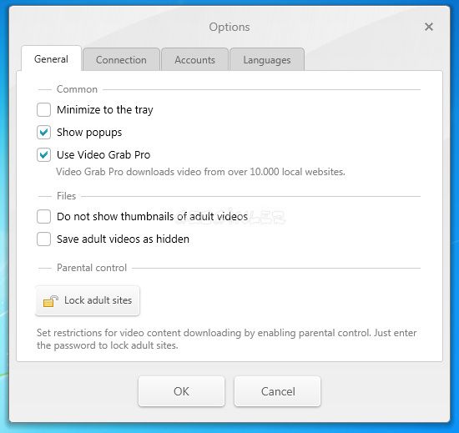Go to the Languages tab
The width and height of the screenshot is (459, 433).
267,60
